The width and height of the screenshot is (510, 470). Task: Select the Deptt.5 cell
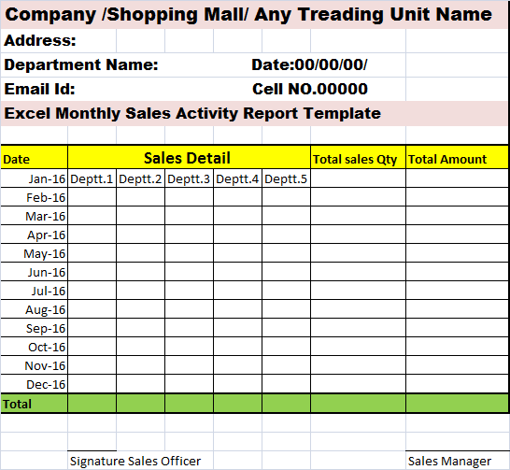pyautogui.click(x=286, y=178)
